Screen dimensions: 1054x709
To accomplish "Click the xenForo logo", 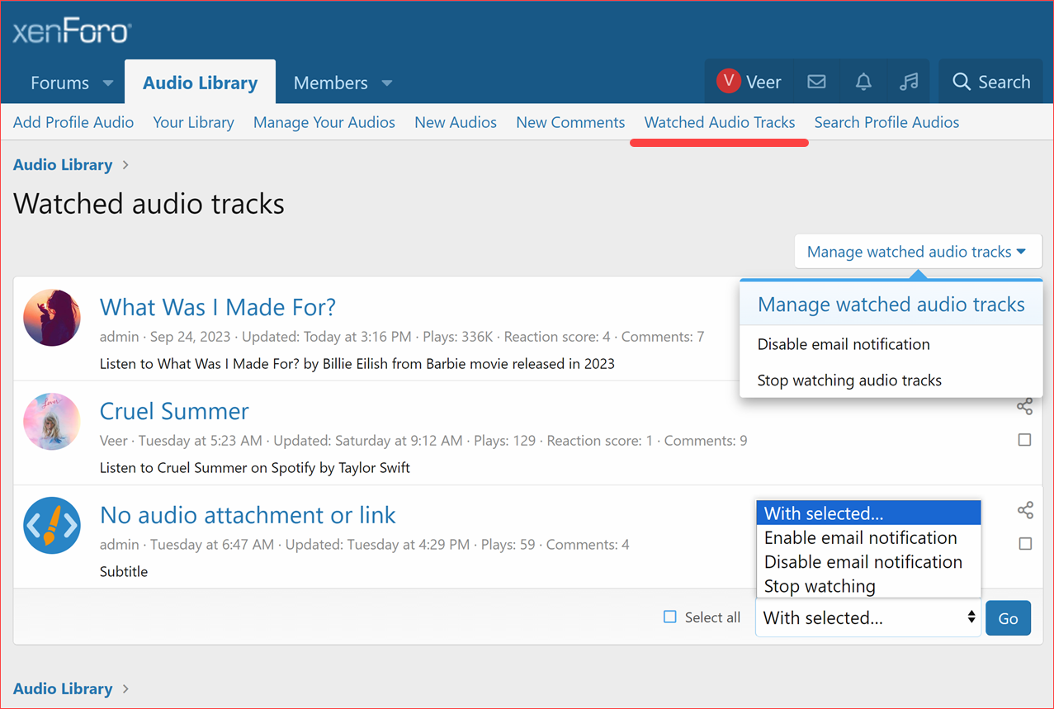I will point(72,32).
